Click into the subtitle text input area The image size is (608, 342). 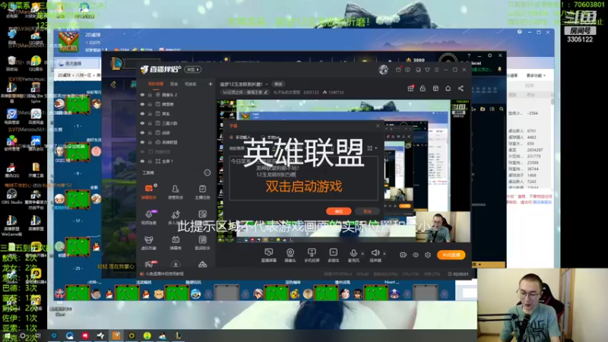point(303,178)
